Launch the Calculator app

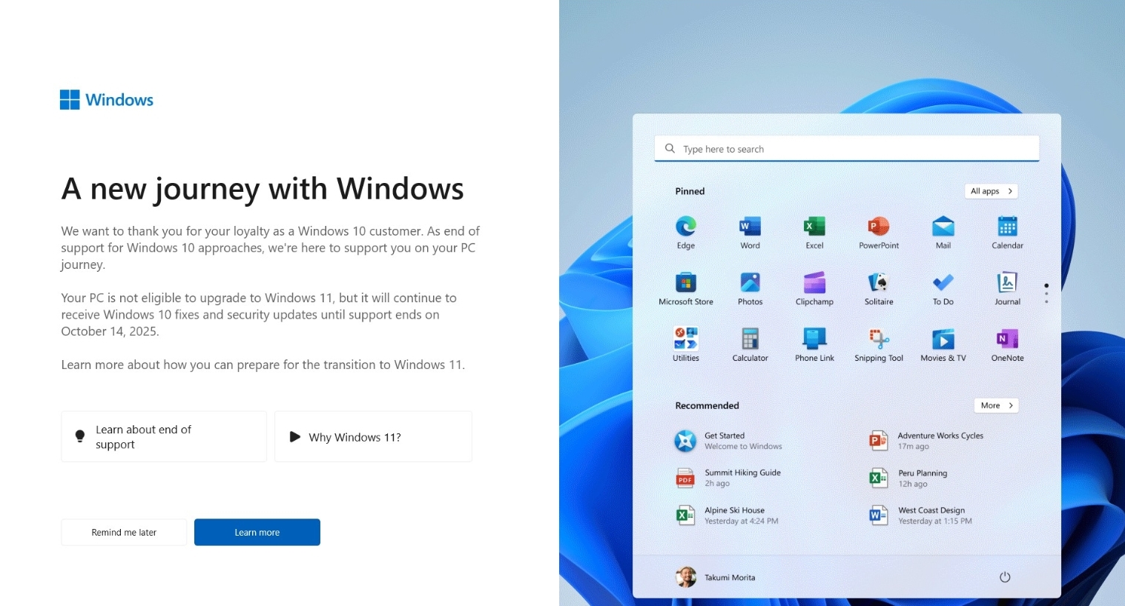(x=750, y=339)
